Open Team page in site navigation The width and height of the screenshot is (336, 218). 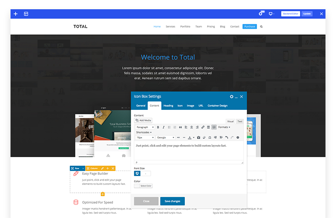coord(199,26)
